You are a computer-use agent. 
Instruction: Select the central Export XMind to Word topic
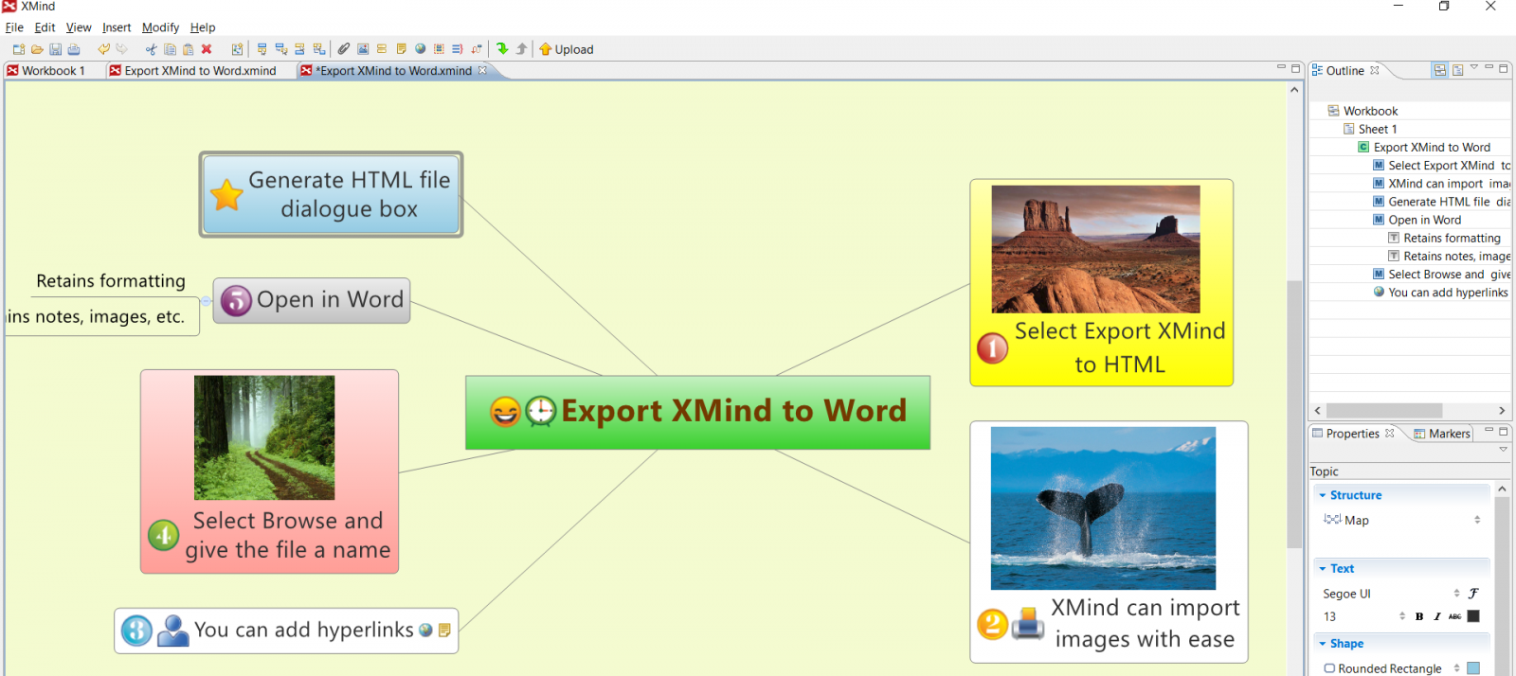point(697,412)
